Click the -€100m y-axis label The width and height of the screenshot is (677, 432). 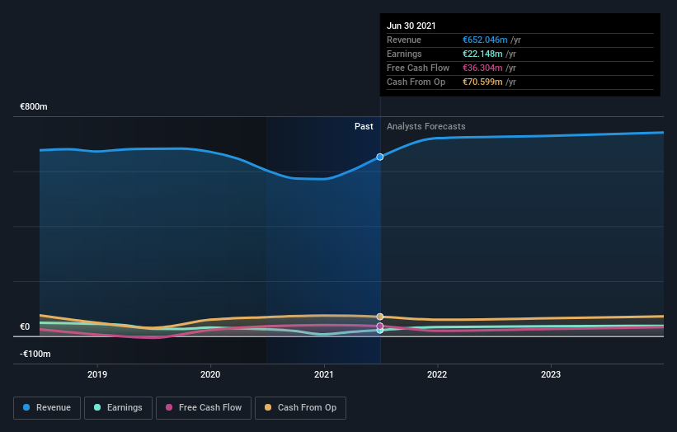pos(35,354)
